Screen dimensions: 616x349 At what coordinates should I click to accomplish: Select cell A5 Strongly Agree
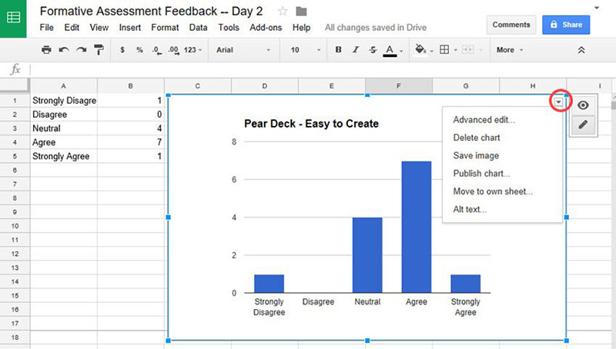tap(64, 156)
